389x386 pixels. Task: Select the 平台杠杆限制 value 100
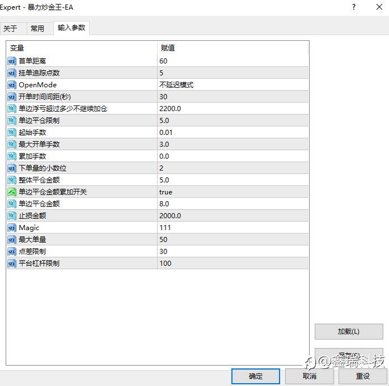tap(233, 263)
